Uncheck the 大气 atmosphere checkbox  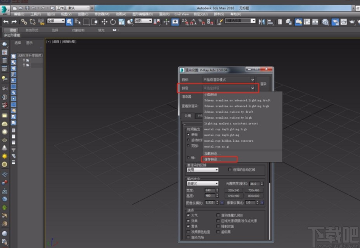coord(188,215)
